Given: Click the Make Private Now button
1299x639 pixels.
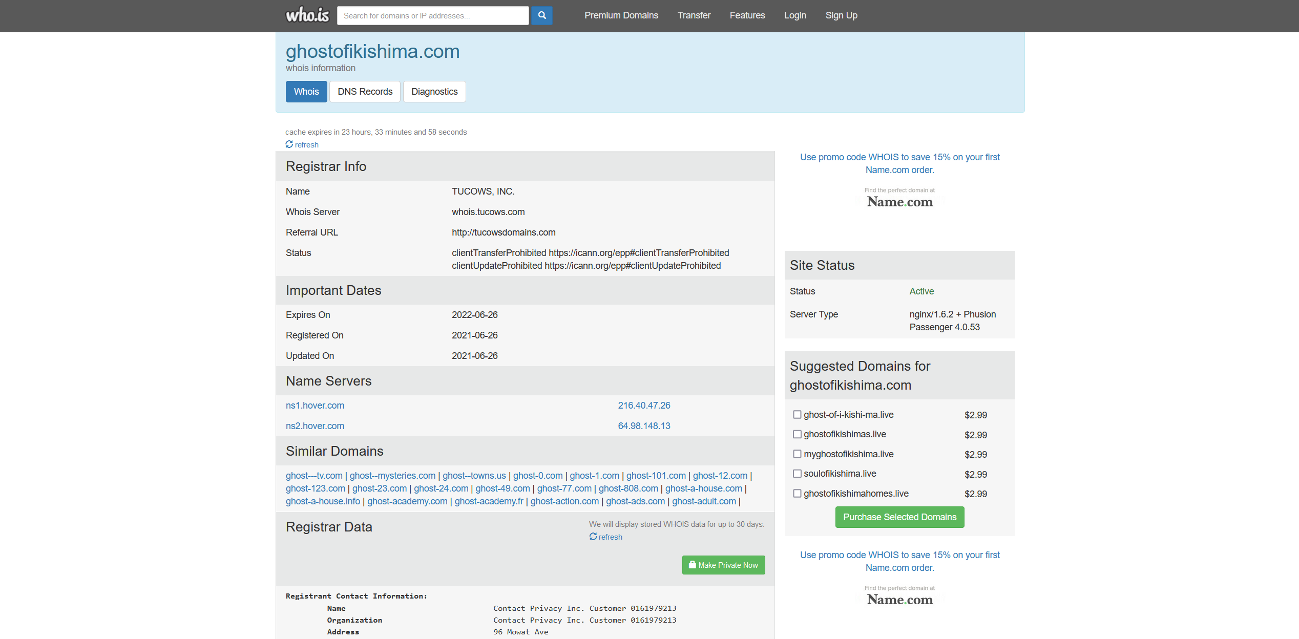Looking at the screenshot, I should pyautogui.click(x=724, y=565).
